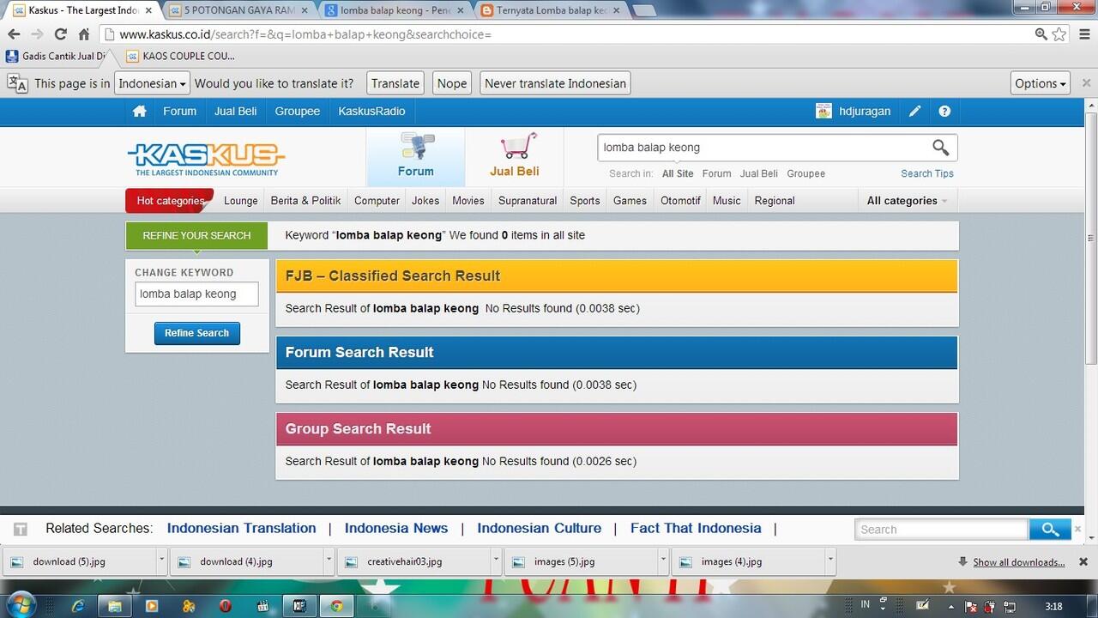Click the KASKUS logo
The width and height of the screenshot is (1098, 618).
[x=206, y=159]
